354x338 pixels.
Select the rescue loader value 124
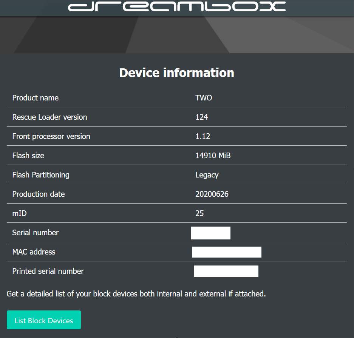[x=202, y=117]
